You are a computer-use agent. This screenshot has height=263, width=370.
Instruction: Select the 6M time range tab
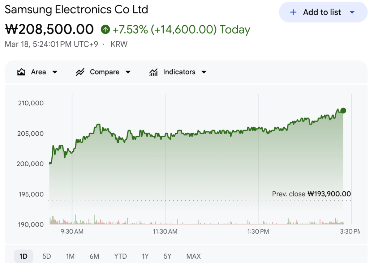94,256
